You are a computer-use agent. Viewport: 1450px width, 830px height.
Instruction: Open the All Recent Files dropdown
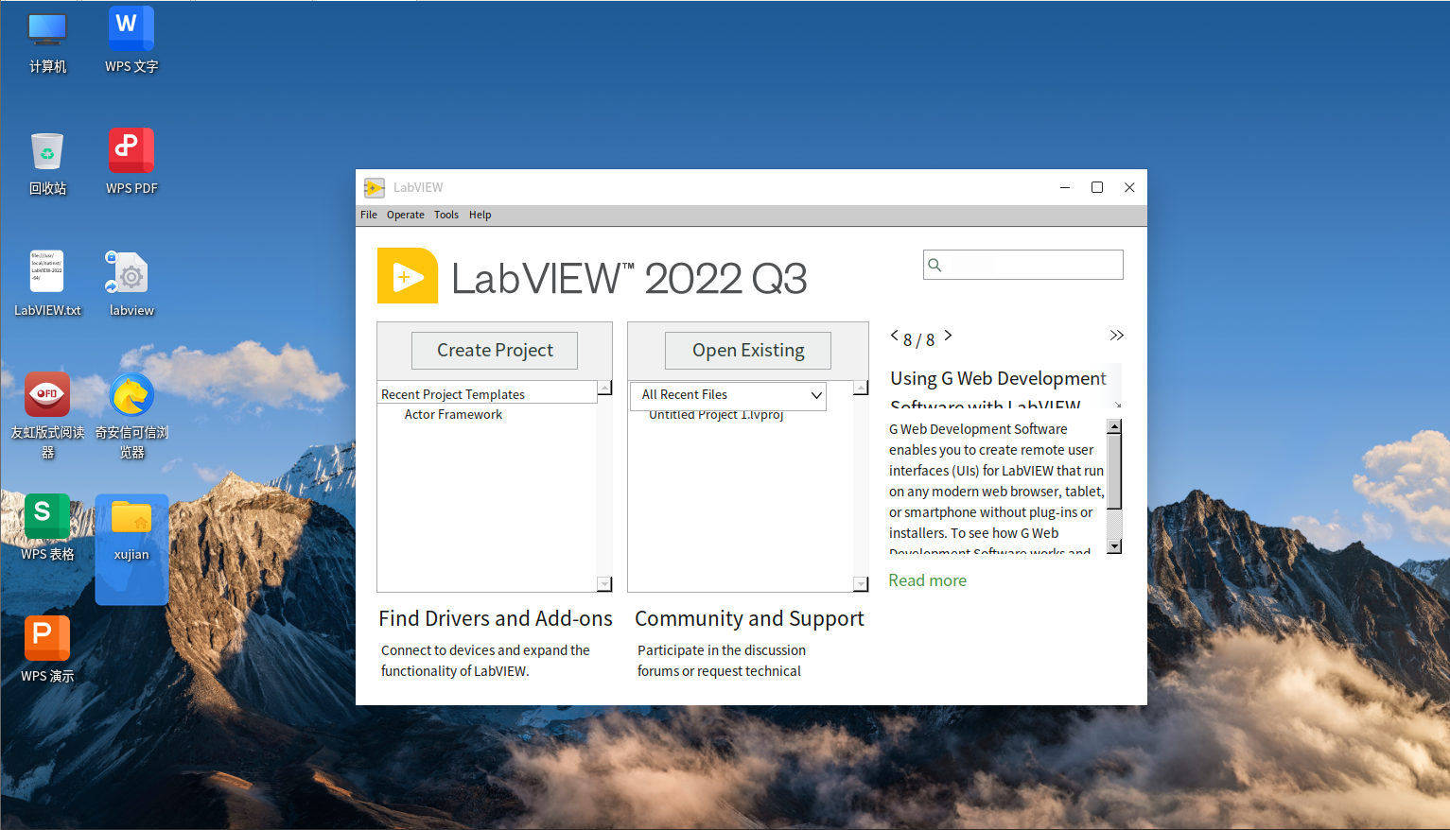pyautogui.click(x=728, y=395)
